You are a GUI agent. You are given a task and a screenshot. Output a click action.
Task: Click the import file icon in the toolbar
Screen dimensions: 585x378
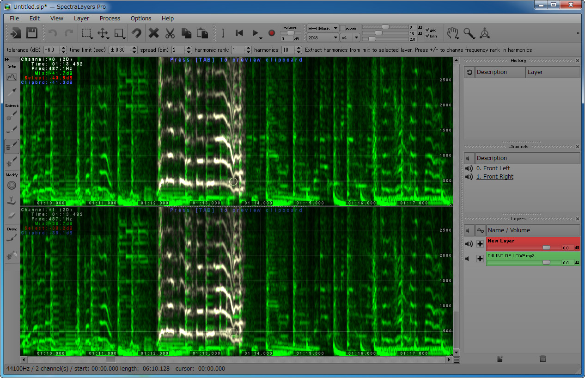point(16,33)
